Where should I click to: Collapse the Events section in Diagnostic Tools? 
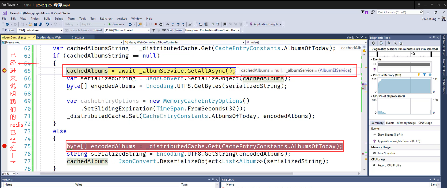pyautogui.click(x=371, y=59)
